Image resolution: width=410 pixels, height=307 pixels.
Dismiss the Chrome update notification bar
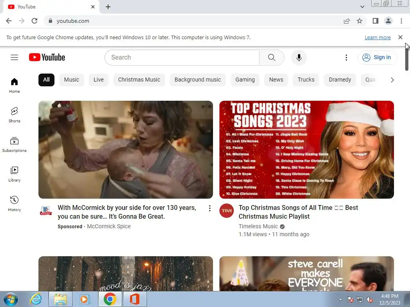400,37
